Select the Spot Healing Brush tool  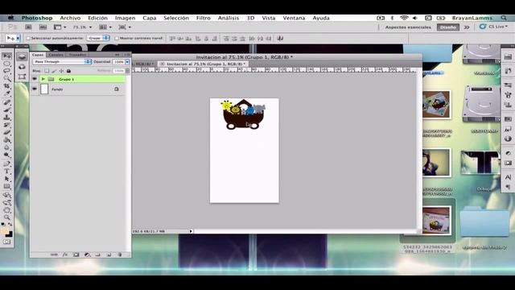coord(6,102)
